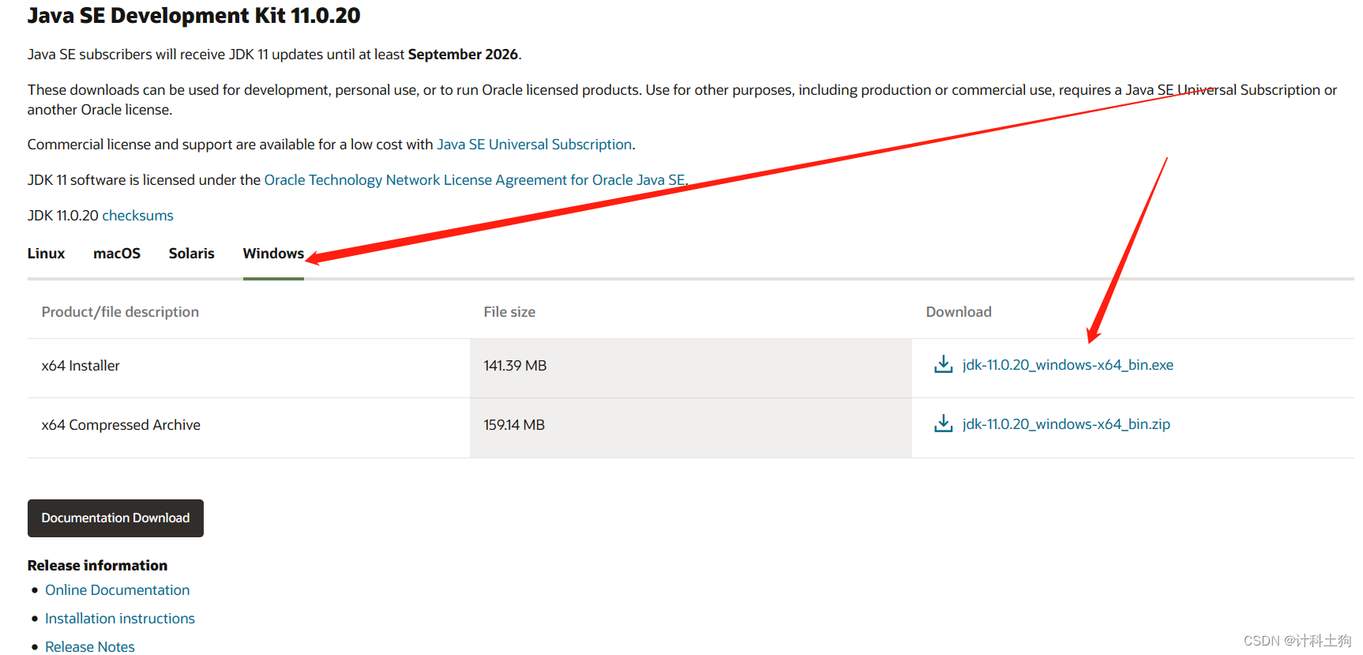This screenshot has height=655, width=1363.
Task: Click the File size column header
Action: [x=509, y=312]
